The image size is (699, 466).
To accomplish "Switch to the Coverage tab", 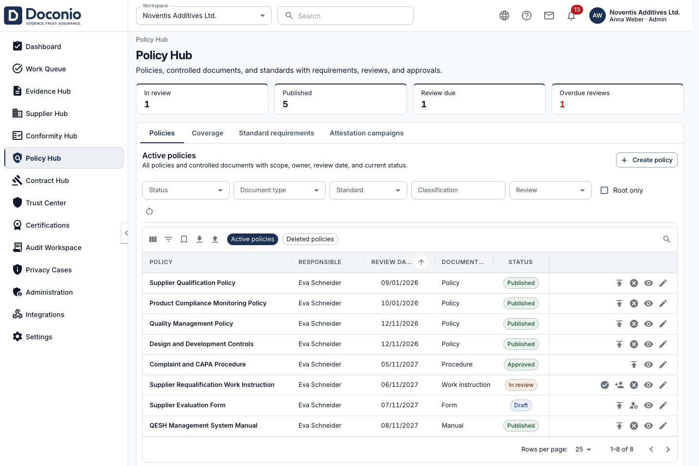I will [208, 133].
